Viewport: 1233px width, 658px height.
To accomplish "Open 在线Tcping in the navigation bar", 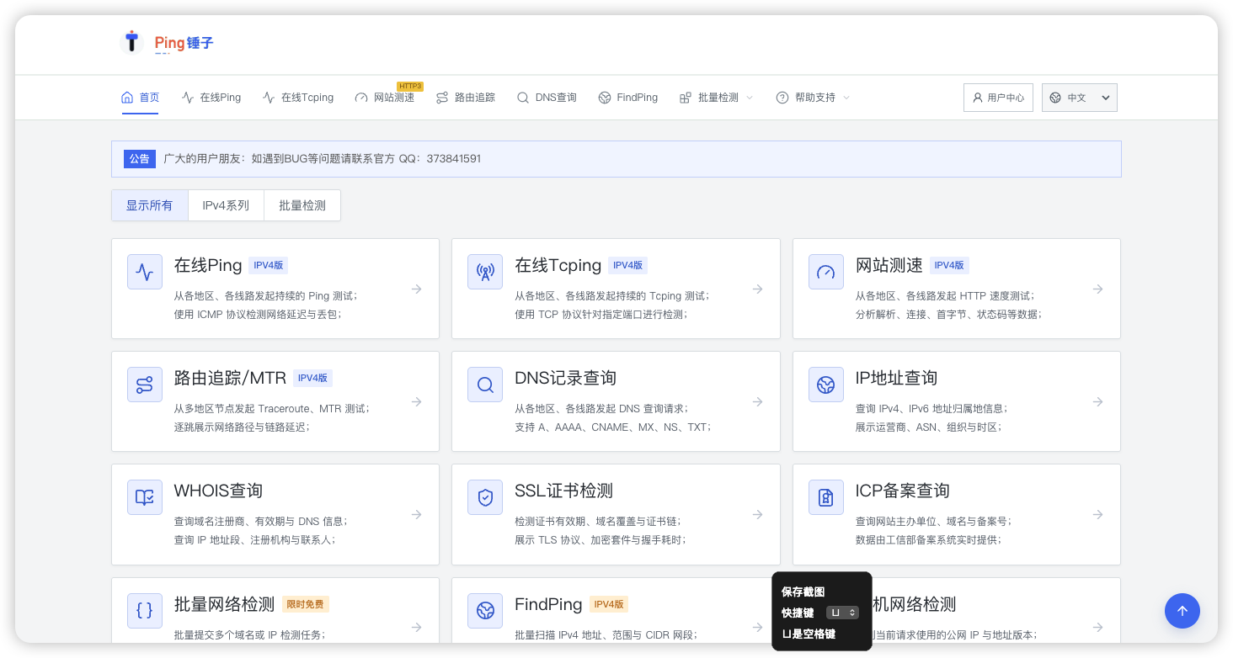I will coord(298,98).
